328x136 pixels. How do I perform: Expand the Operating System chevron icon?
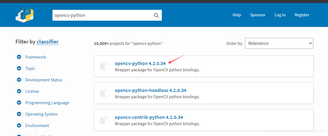[x=19, y=114]
